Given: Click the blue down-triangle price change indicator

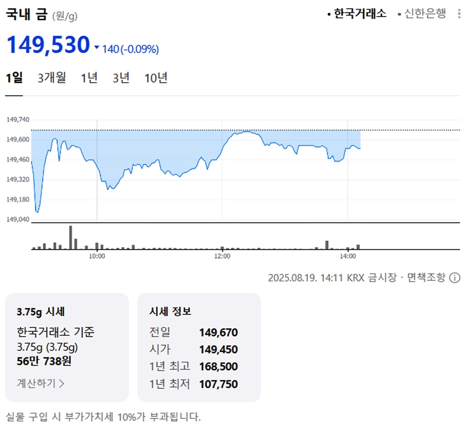Looking at the screenshot, I should [97, 48].
